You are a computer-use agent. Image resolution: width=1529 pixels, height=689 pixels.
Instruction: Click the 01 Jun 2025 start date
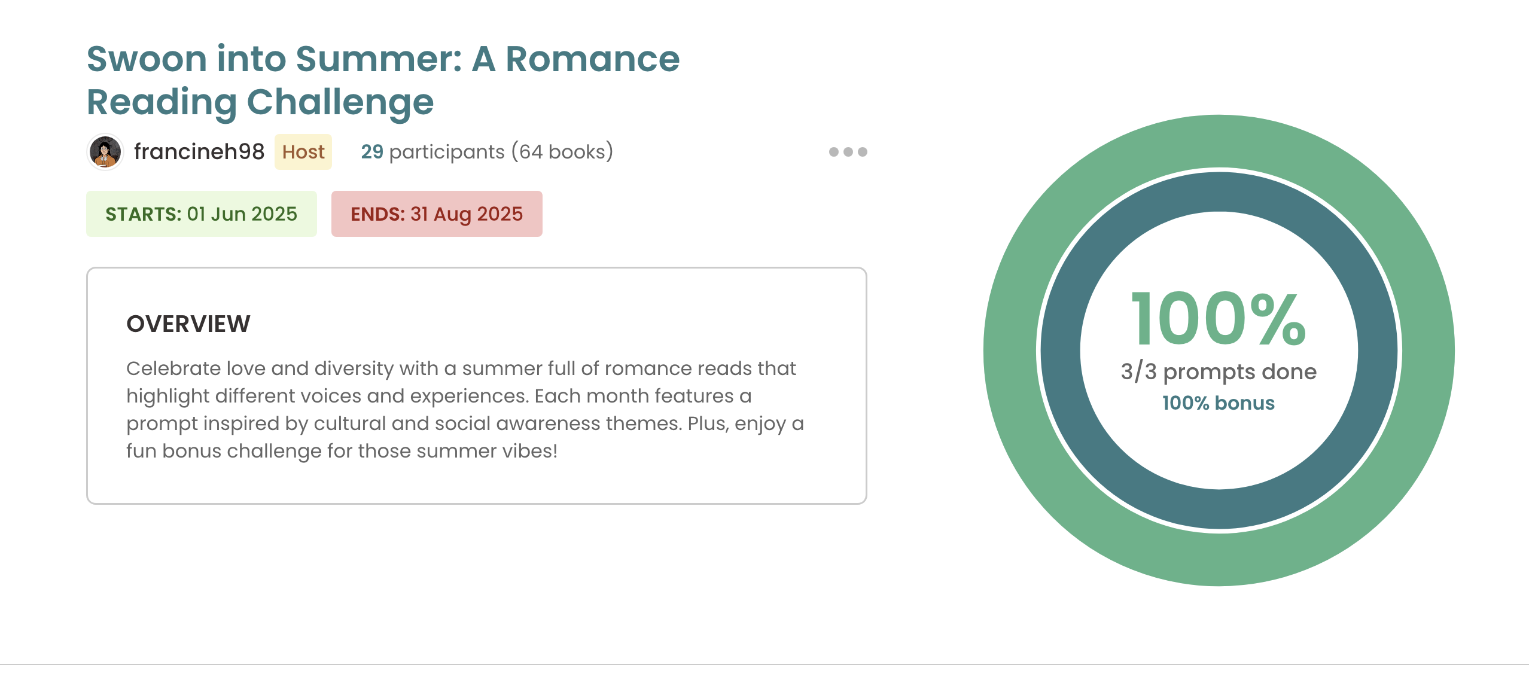[x=242, y=214]
